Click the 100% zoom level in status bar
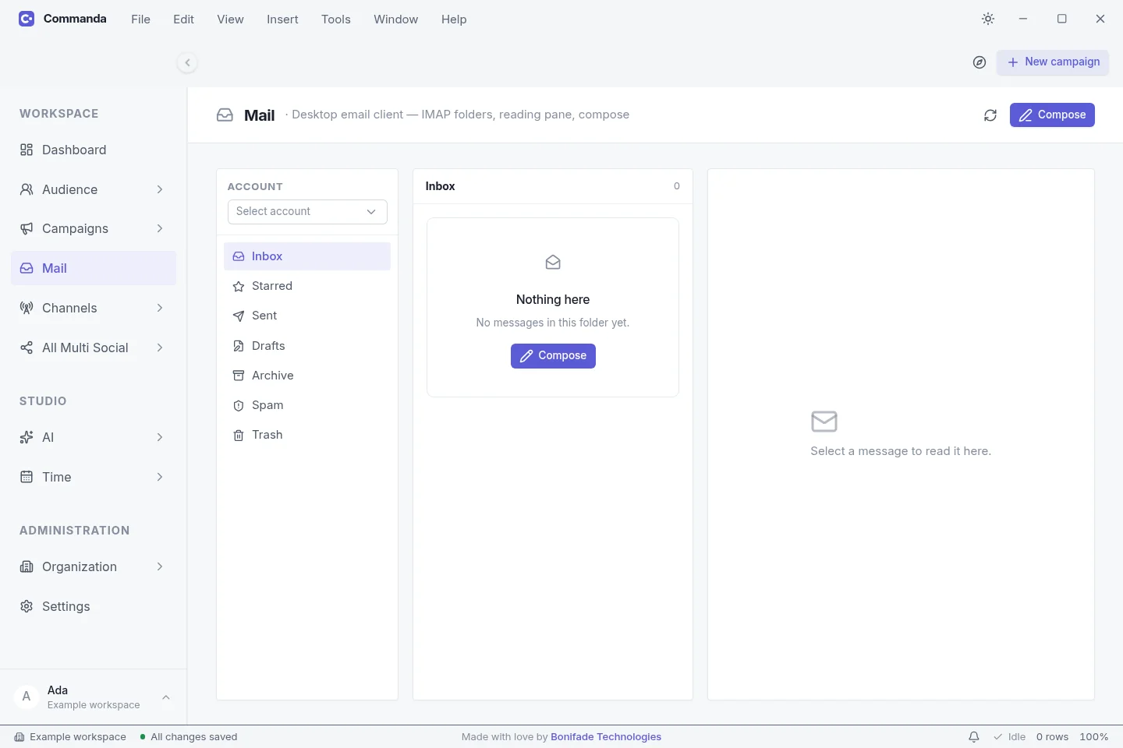Image resolution: width=1123 pixels, height=748 pixels. click(1094, 737)
